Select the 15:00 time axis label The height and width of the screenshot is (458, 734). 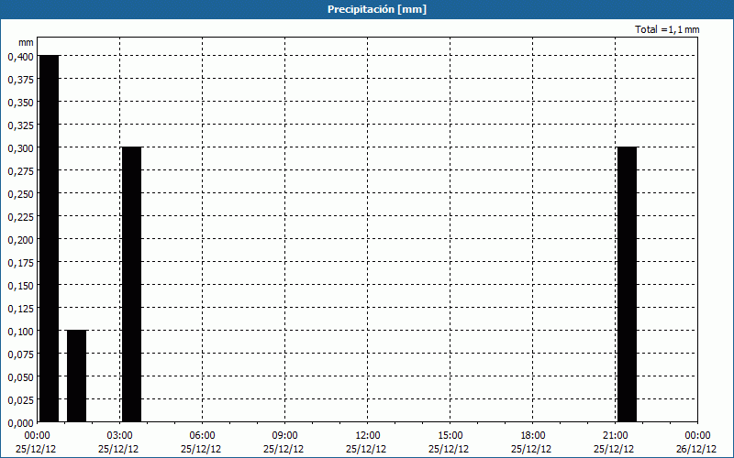450,436
